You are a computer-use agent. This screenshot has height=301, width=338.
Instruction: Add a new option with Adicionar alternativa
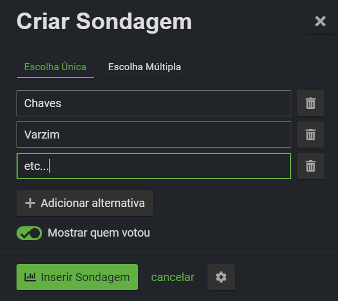point(84,203)
